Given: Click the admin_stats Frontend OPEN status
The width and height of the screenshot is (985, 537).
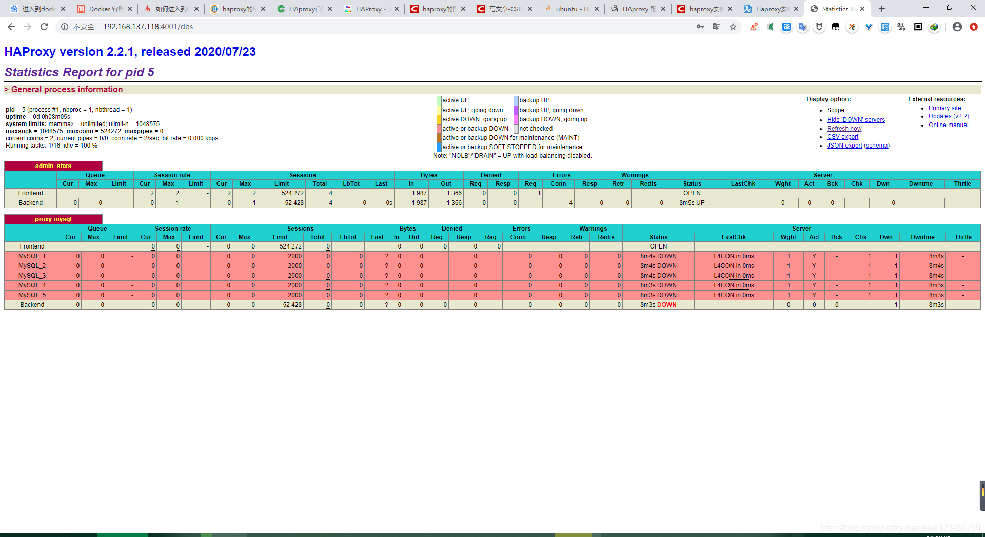Looking at the screenshot, I should pos(692,193).
